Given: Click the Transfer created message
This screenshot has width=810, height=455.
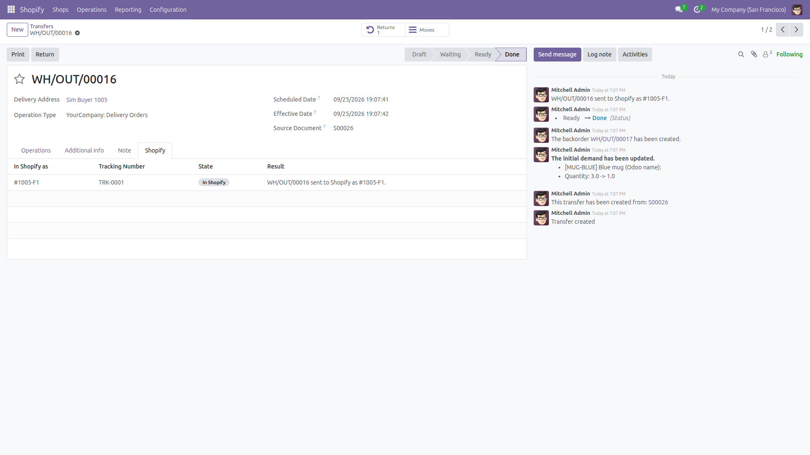Looking at the screenshot, I should coord(573,222).
